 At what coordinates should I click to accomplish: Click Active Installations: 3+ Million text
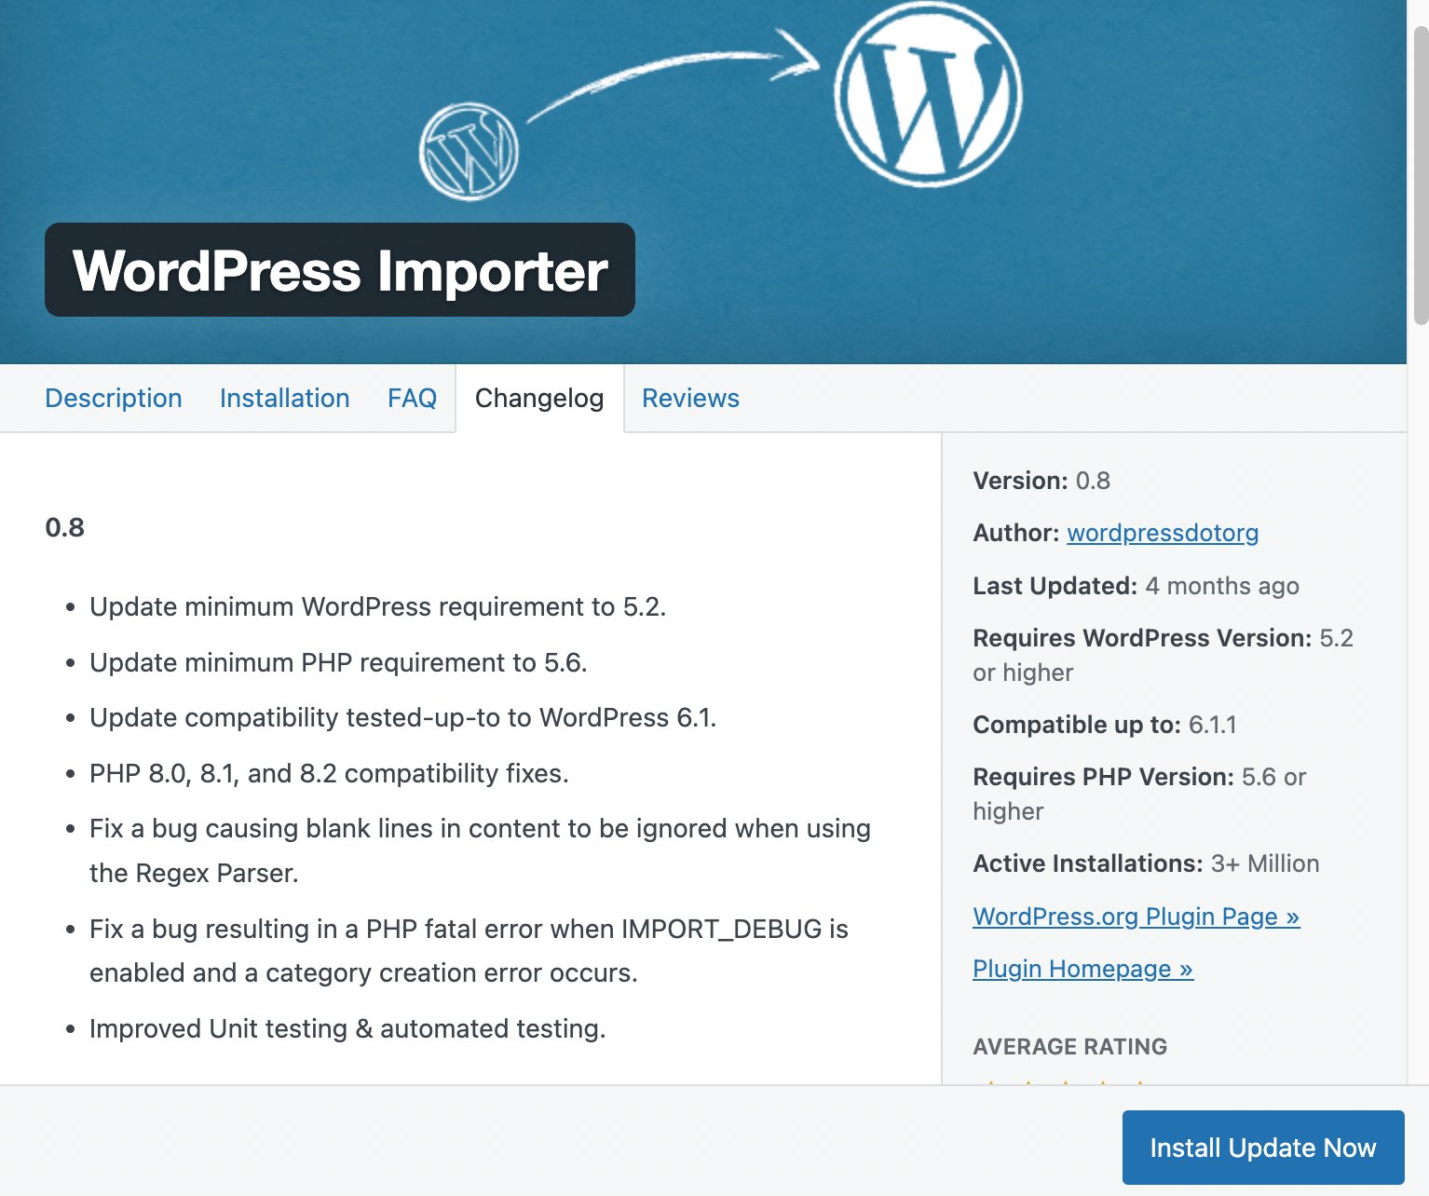[x=1146, y=863]
